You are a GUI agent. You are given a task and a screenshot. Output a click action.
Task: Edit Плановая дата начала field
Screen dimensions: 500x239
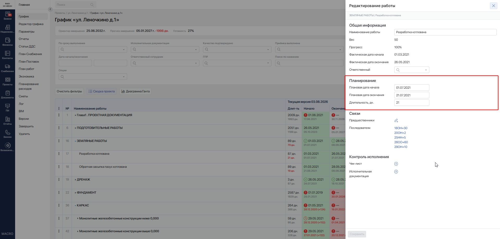pyautogui.click(x=412, y=88)
